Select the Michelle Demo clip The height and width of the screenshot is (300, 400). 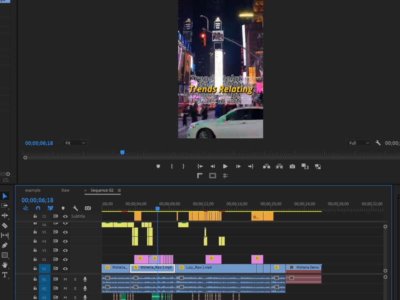[304, 268]
